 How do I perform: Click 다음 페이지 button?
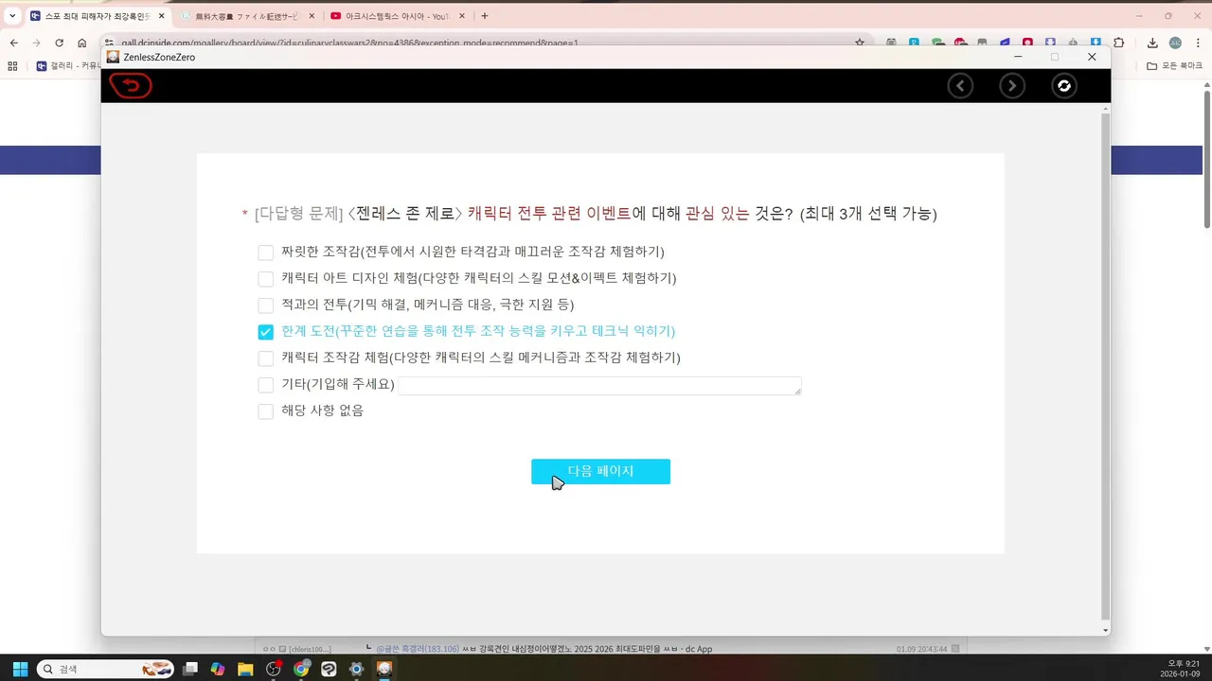600,471
